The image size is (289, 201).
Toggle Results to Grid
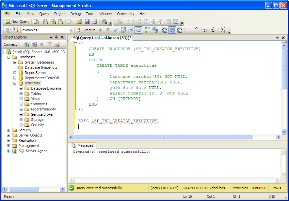pyautogui.click(x=172, y=30)
